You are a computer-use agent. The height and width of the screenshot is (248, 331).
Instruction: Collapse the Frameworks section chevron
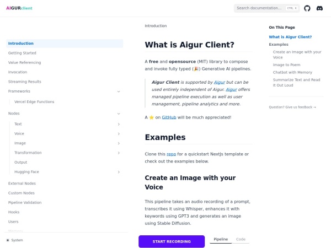119,91
